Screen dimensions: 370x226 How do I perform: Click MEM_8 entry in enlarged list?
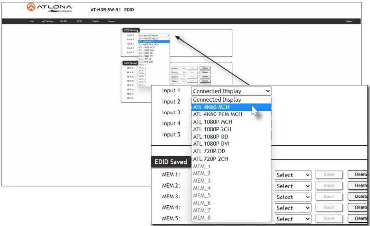point(231,218)
